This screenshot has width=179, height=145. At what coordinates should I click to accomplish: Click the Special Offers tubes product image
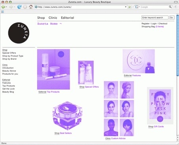click(x=86, y=73)
